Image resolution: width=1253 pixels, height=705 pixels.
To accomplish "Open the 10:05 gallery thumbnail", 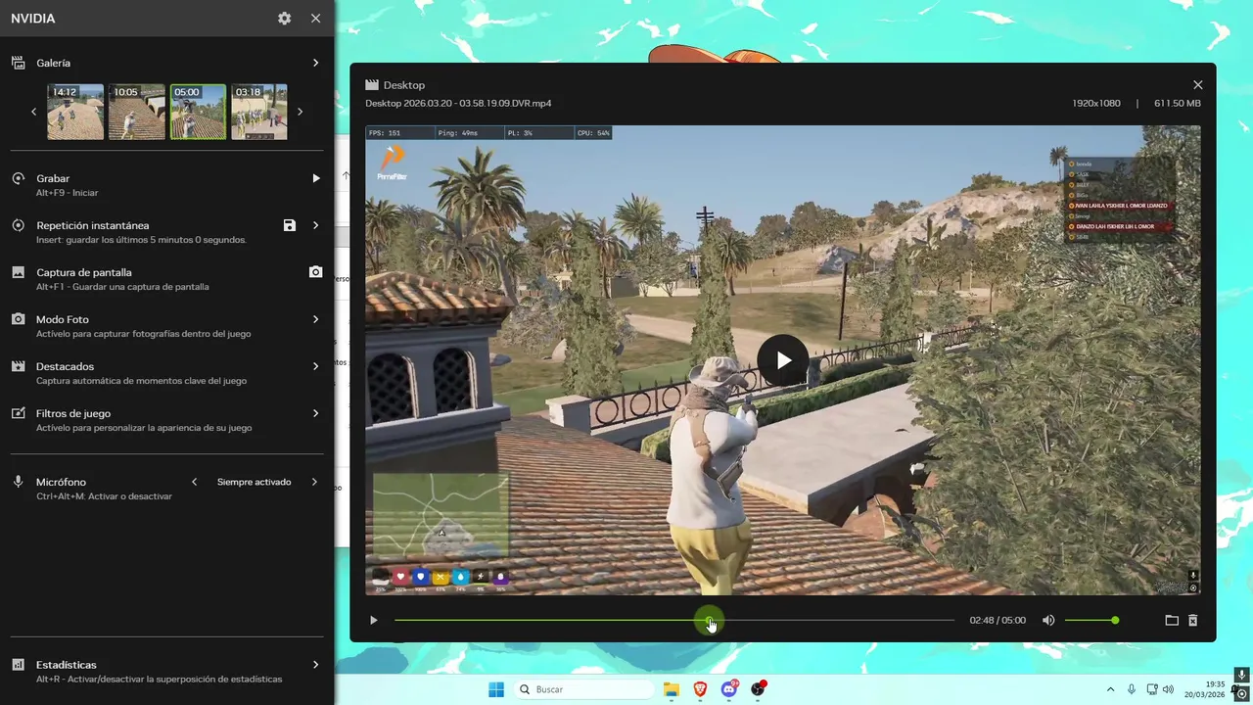I will [x=137, y=112].
